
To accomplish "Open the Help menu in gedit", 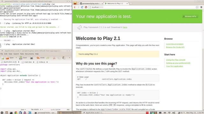I will pos(37,54).
